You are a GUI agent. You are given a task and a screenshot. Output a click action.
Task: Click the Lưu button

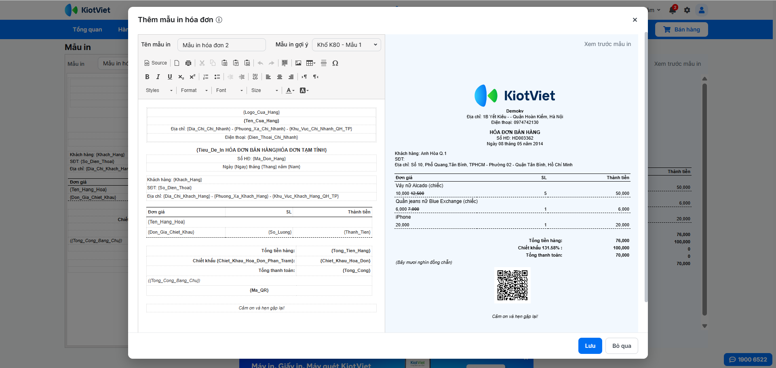click(x=590, y=346)
